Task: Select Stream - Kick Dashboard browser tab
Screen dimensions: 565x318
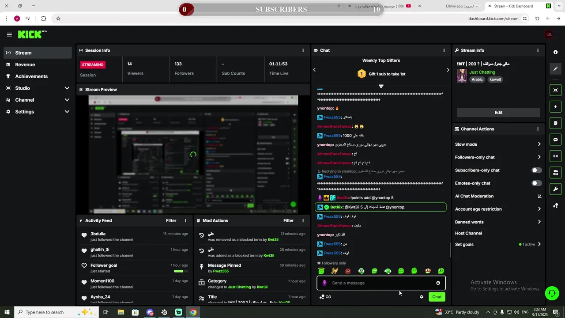Action: [x=519, y=6]
